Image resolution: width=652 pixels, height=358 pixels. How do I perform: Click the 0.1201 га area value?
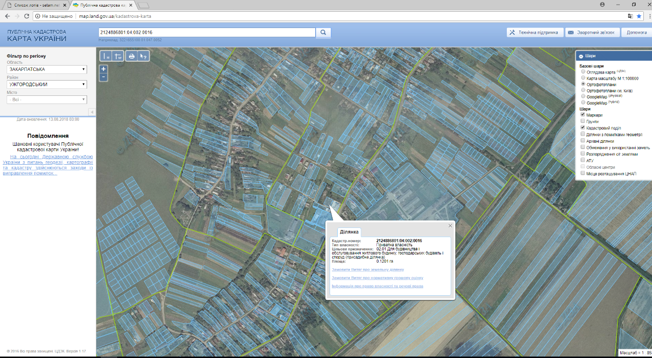385,261
